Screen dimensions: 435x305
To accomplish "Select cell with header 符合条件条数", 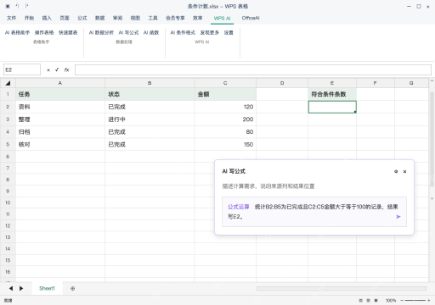I will pos(332,94).
